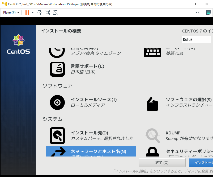Click the text "ローカルメディア"
This screenshot has height=177, width=213.
[88, 105]
